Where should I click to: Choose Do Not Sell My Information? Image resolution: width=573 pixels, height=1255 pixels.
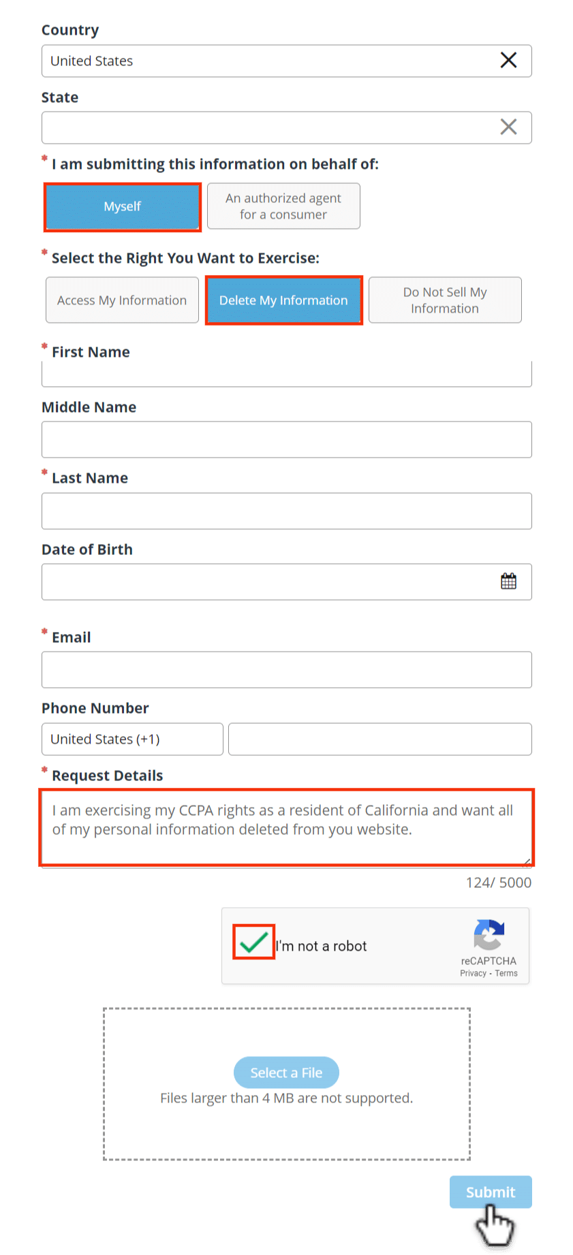click(445, 300)
